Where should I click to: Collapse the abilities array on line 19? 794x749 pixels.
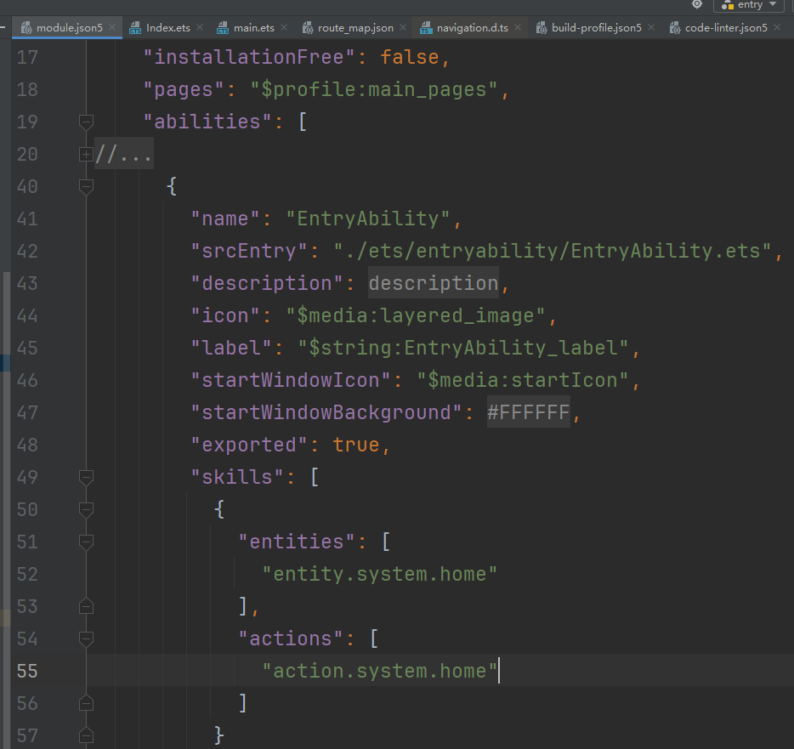85,122
